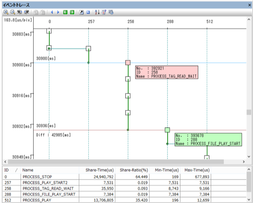
Task: Click the second grayed-out binoculars search icon
Action: (x=43, y=12)
